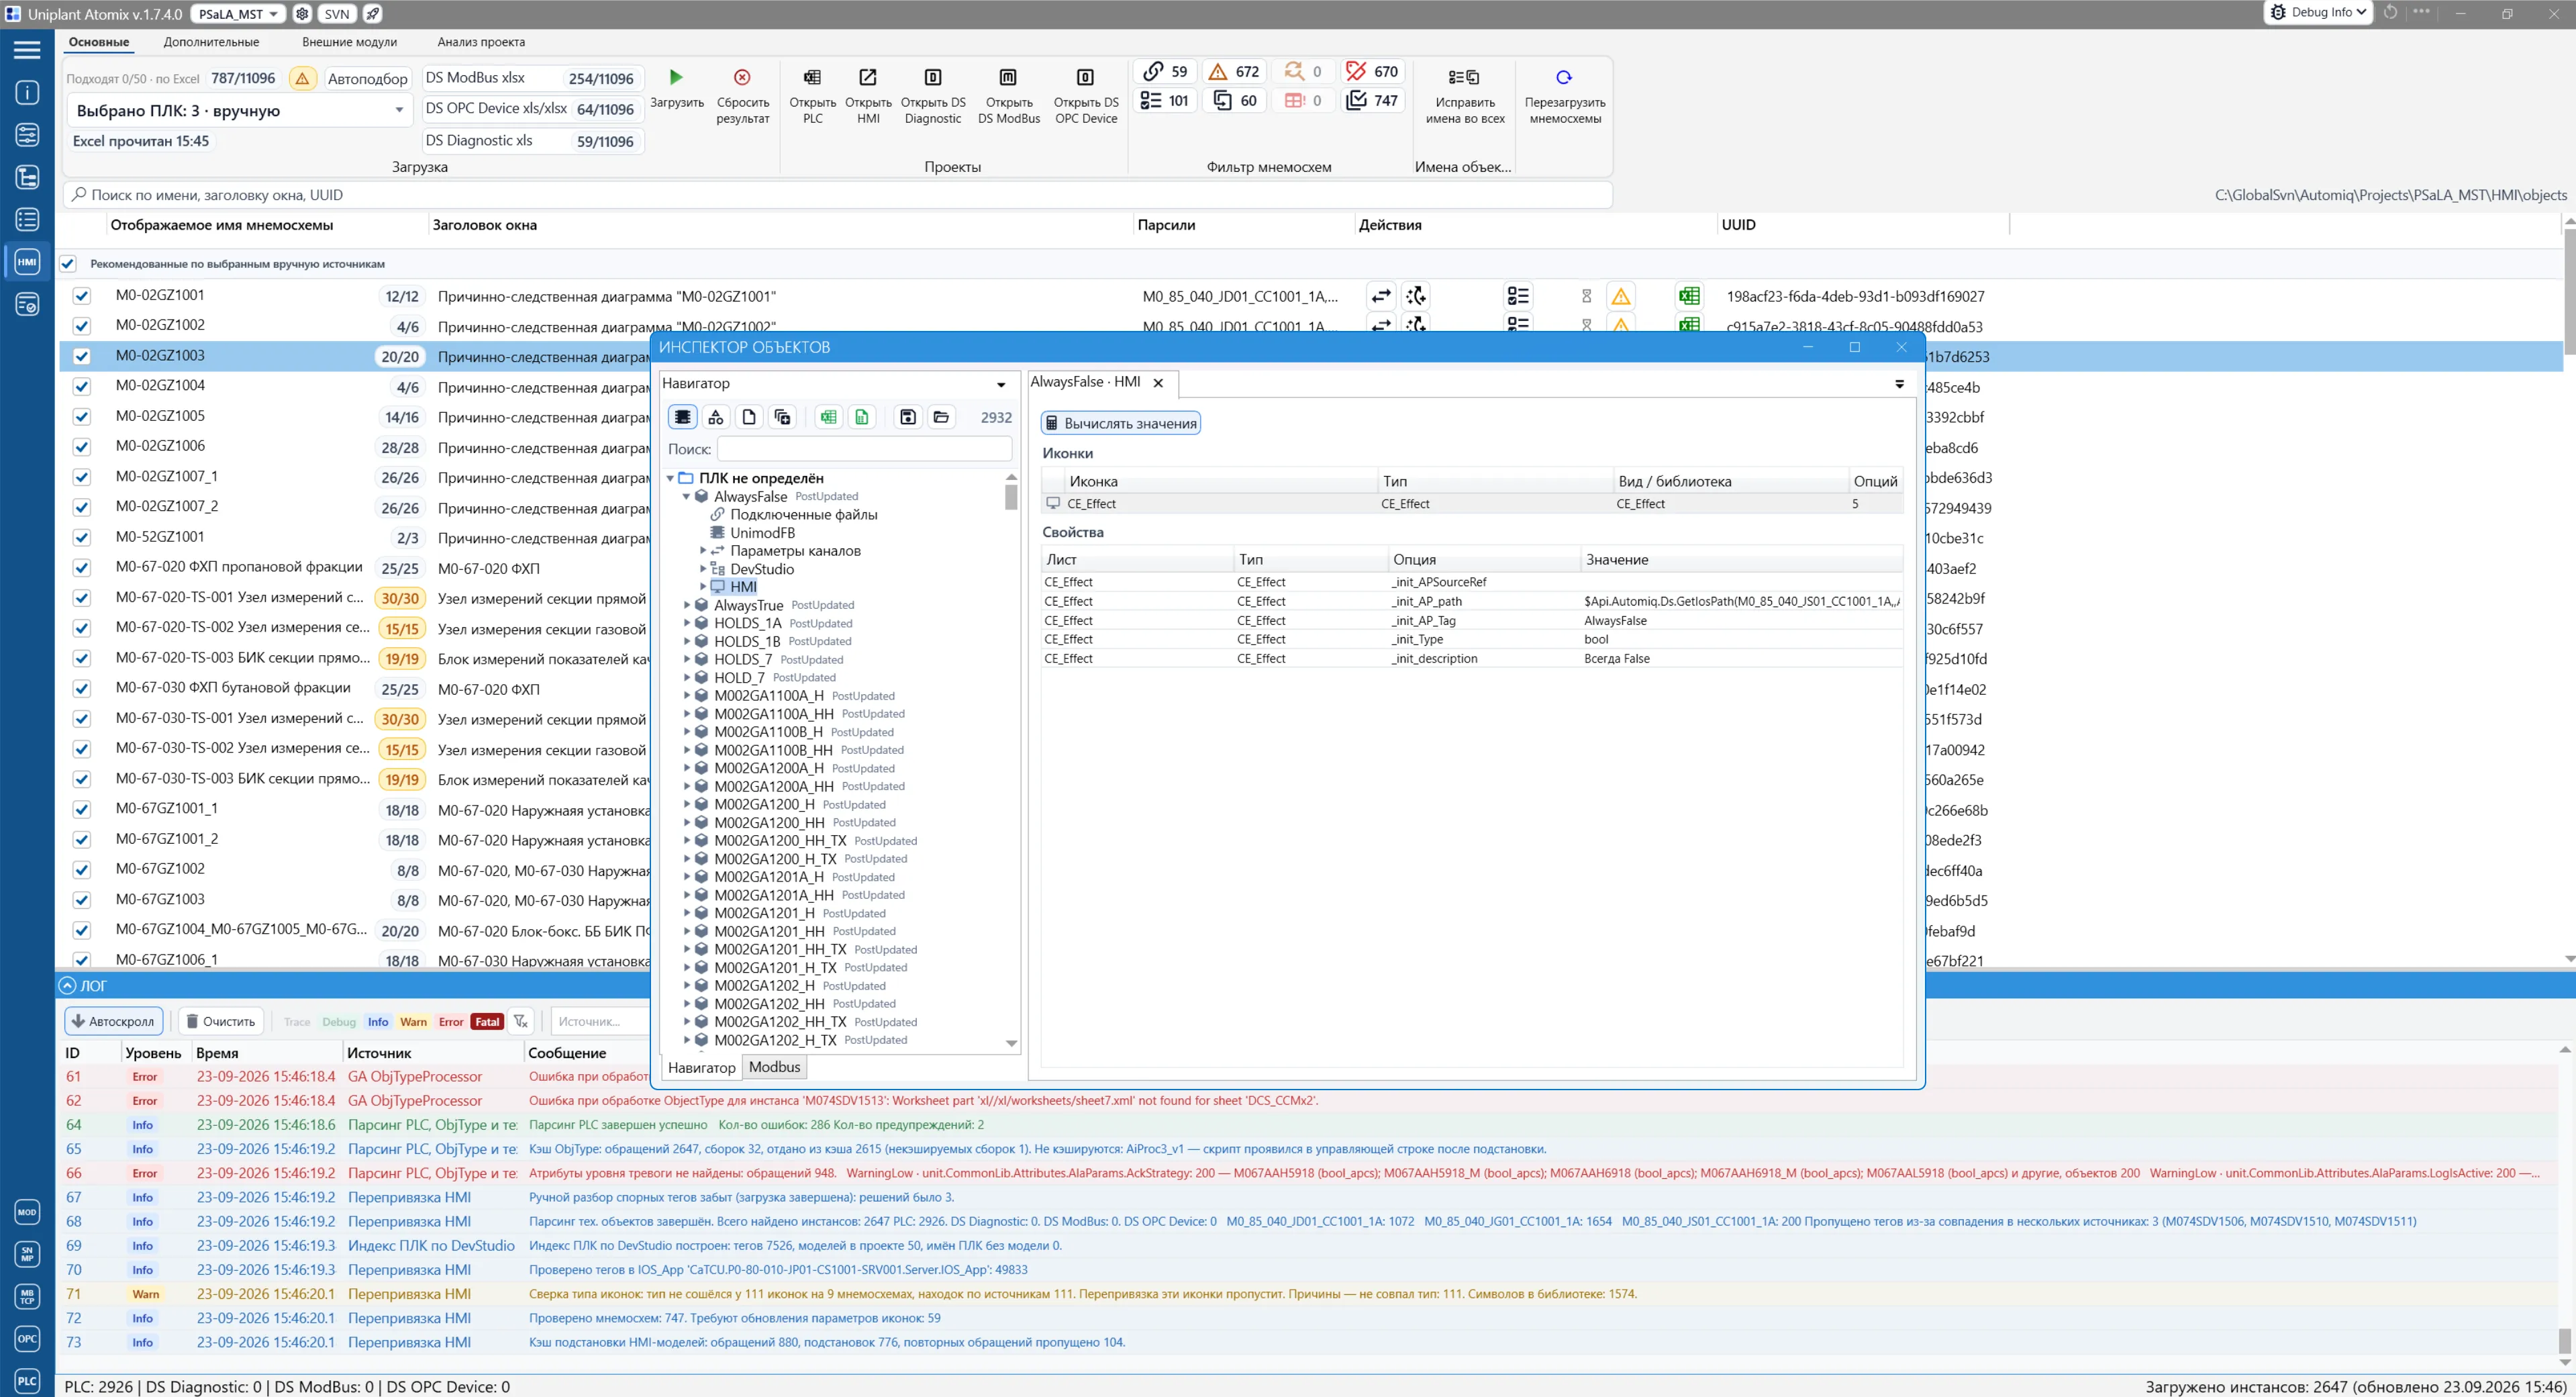Click the green Excel icon in Navigator toolbar
Viewport: 2576px width, 1397px height.
pyautogui.click(x=828, y=417)
